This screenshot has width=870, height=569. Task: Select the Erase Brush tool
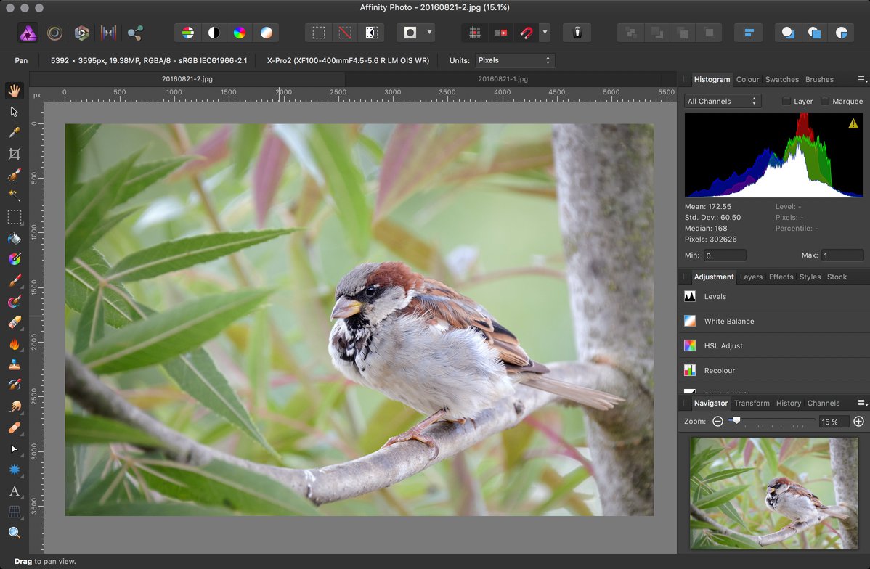tap(15, 322)
